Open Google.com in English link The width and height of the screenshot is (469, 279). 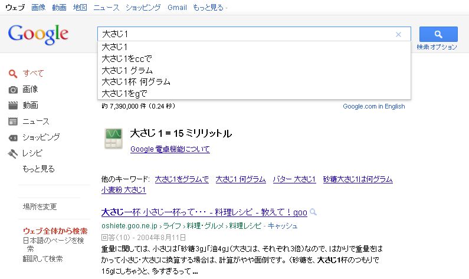(x=374, y=106)
